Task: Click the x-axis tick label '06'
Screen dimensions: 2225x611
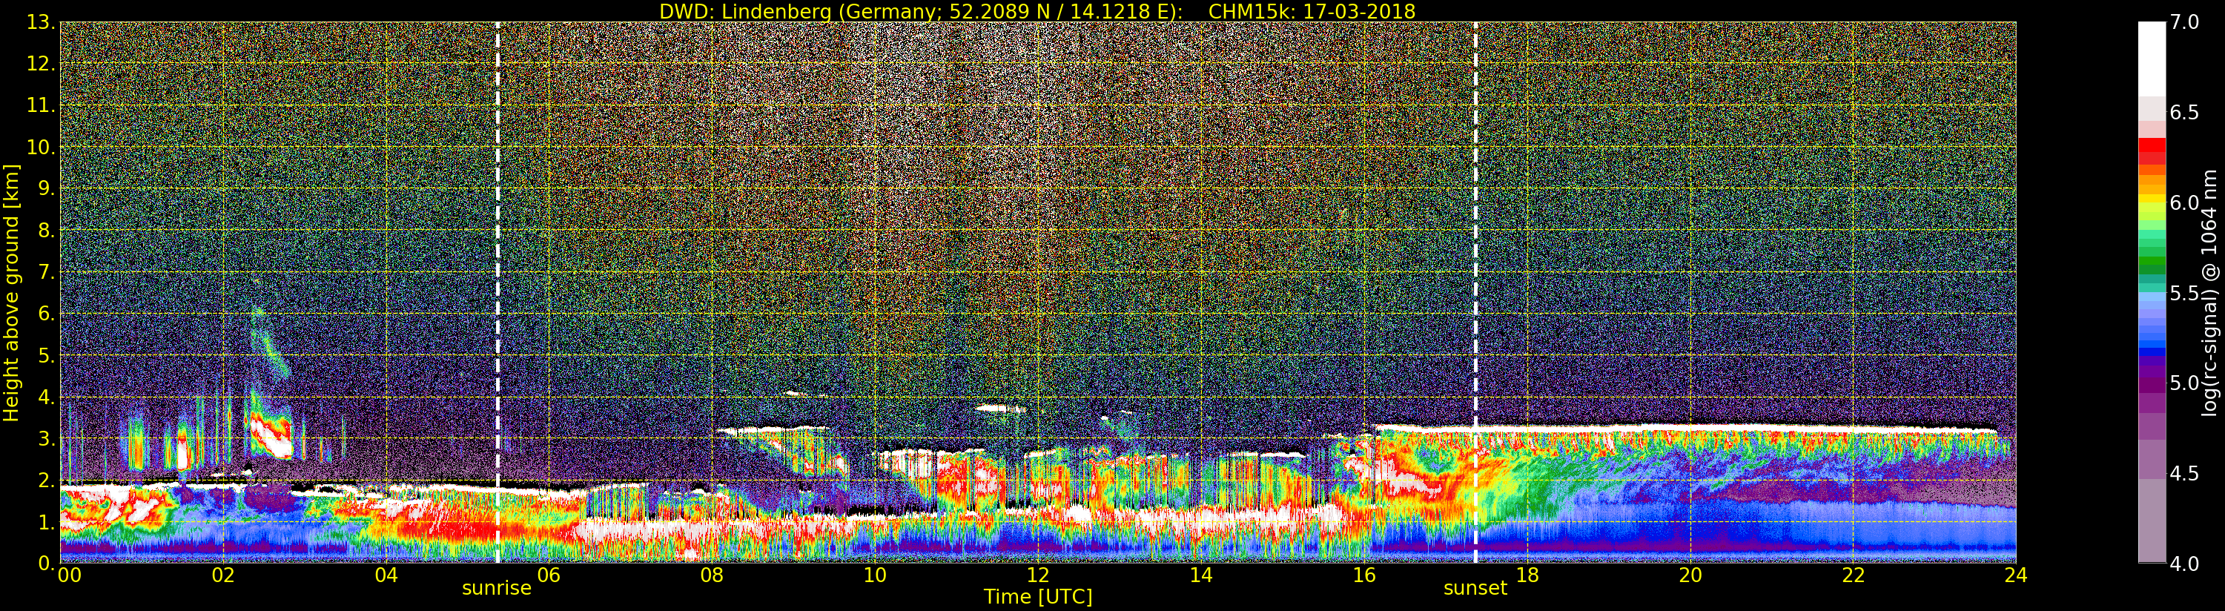Action: pos(549,575)
